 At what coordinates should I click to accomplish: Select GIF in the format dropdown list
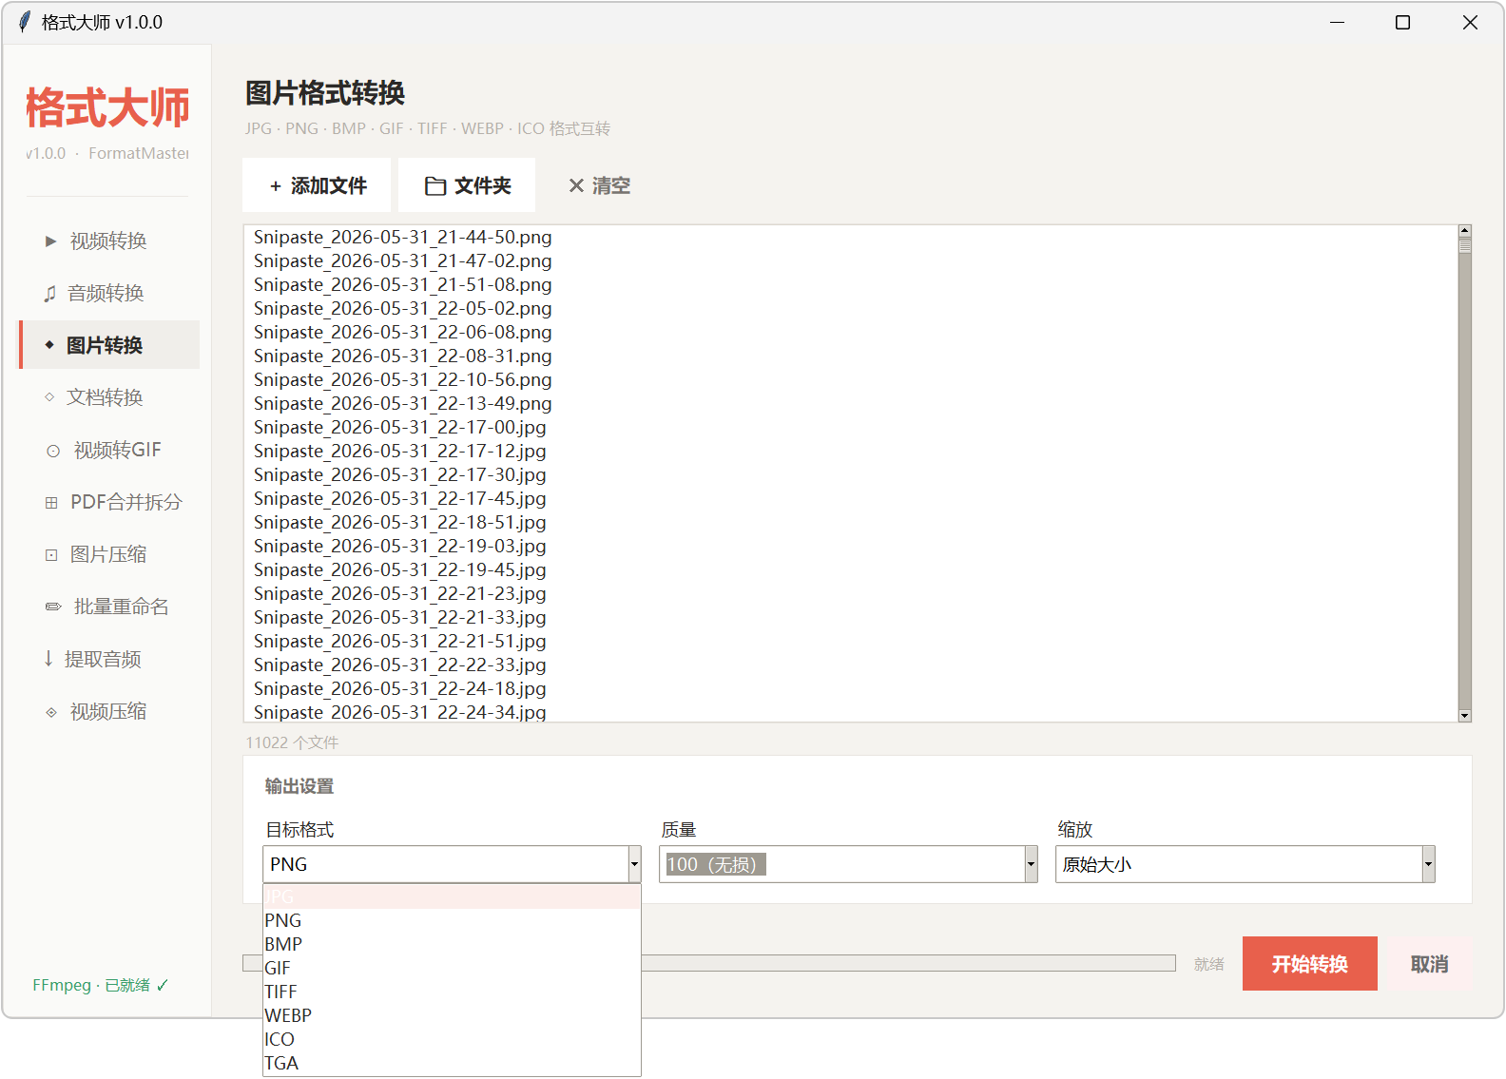452,968
